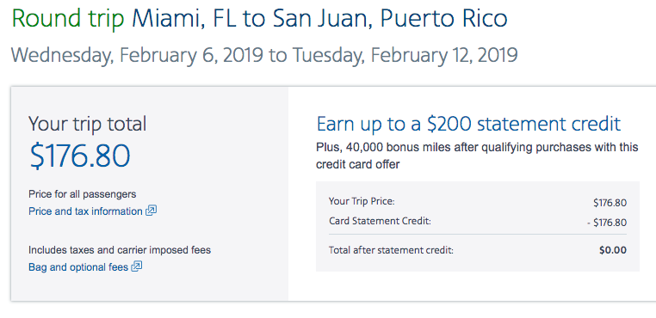Click the minus $176.80 statement credit value
The image size is (656, 318).
coord(607,223)
